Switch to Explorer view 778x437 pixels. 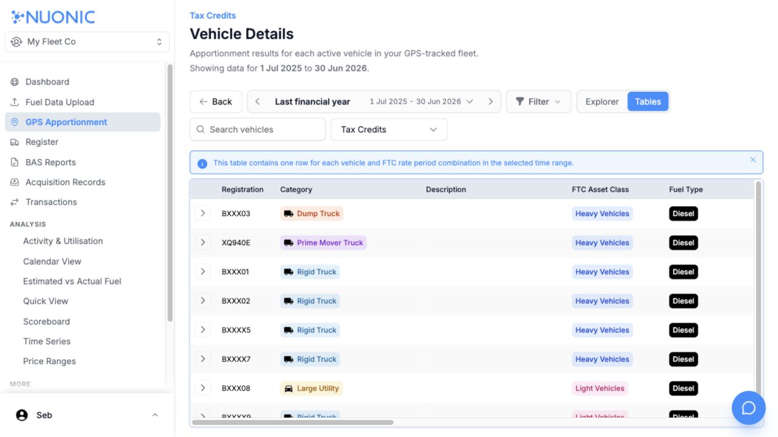click(x=602, y=102)
